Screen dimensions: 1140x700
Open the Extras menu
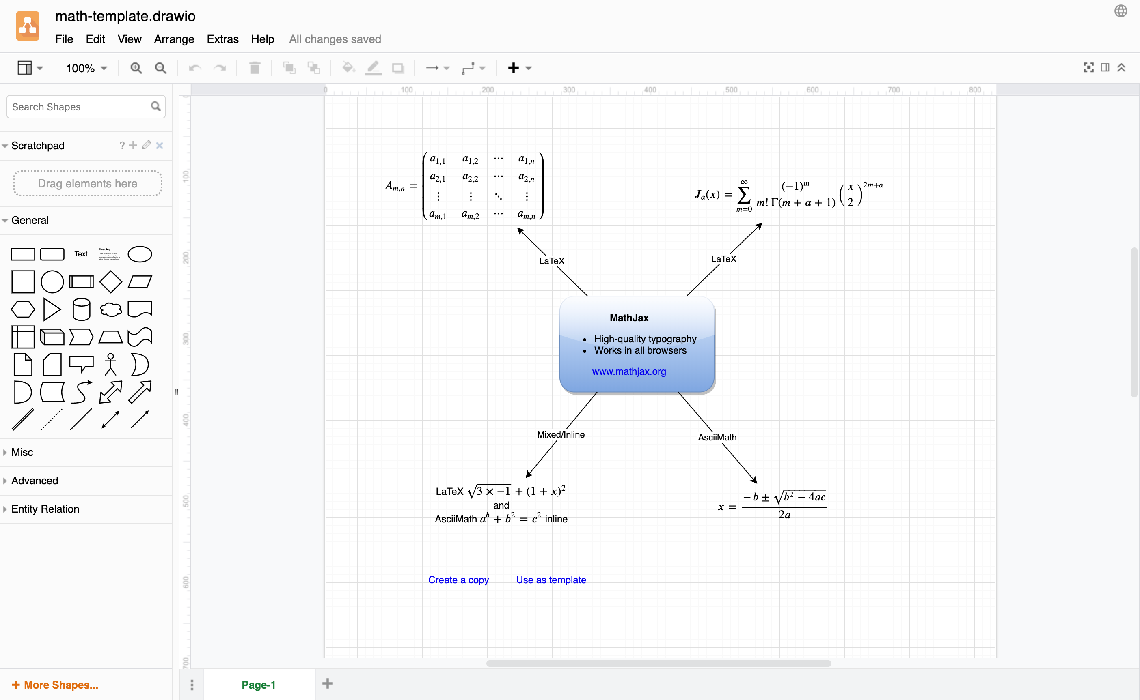(x=222, y=38)
